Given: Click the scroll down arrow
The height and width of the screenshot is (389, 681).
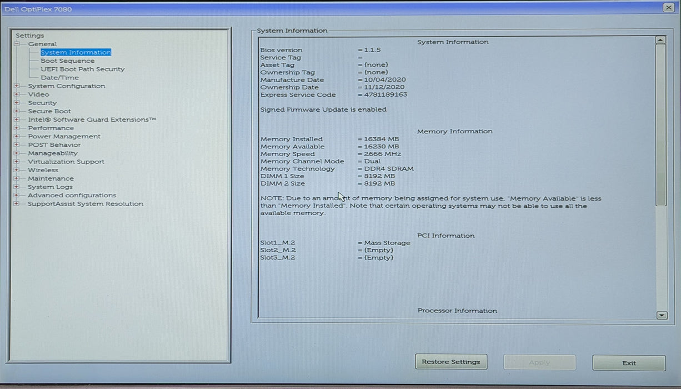Looking at the screenshot, I should click(661, 315).
